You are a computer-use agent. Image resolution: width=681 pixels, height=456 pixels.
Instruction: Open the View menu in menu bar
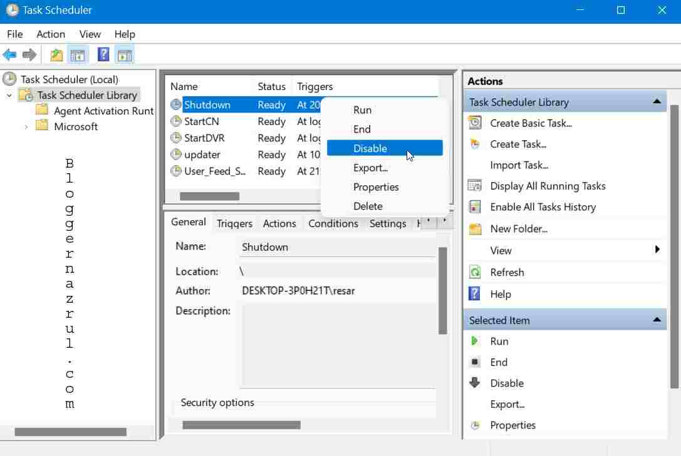[x=90, y=34]
